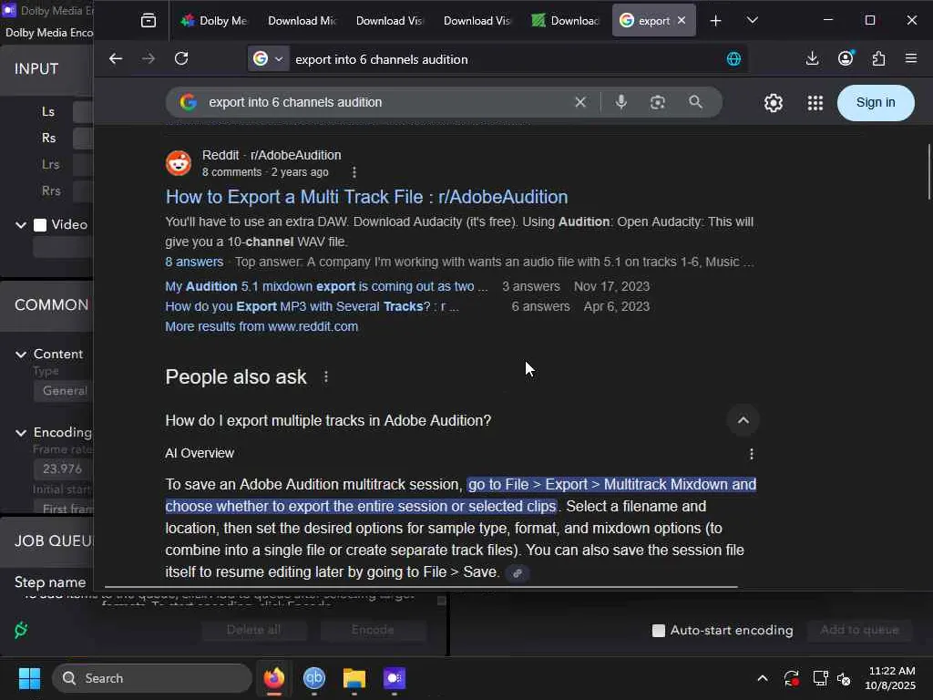Screen dimensions: 933x700
Task: Open the Firefox View tab list icon
Action: click(149, 21)
